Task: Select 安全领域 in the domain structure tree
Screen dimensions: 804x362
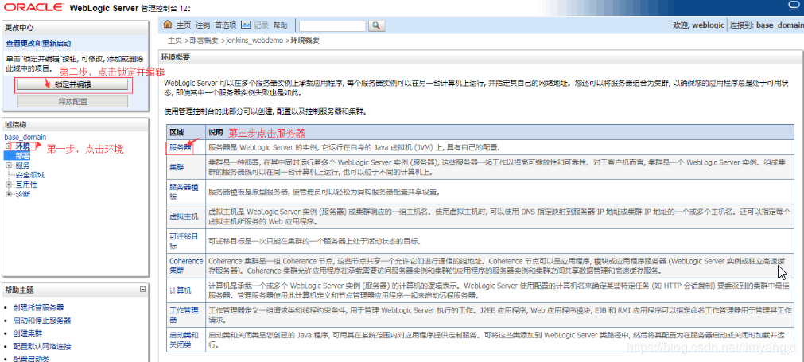Action: coord(29,175)
